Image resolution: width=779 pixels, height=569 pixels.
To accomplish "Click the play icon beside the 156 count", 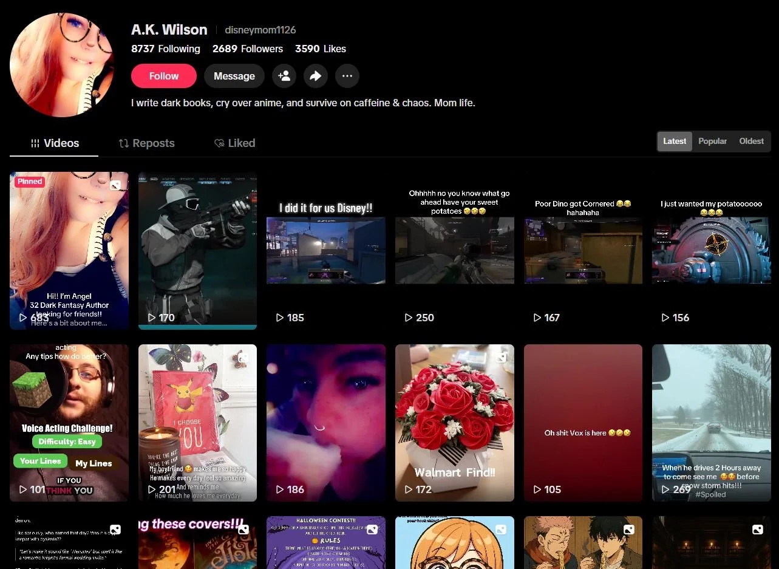I will (x=665, y=318).
